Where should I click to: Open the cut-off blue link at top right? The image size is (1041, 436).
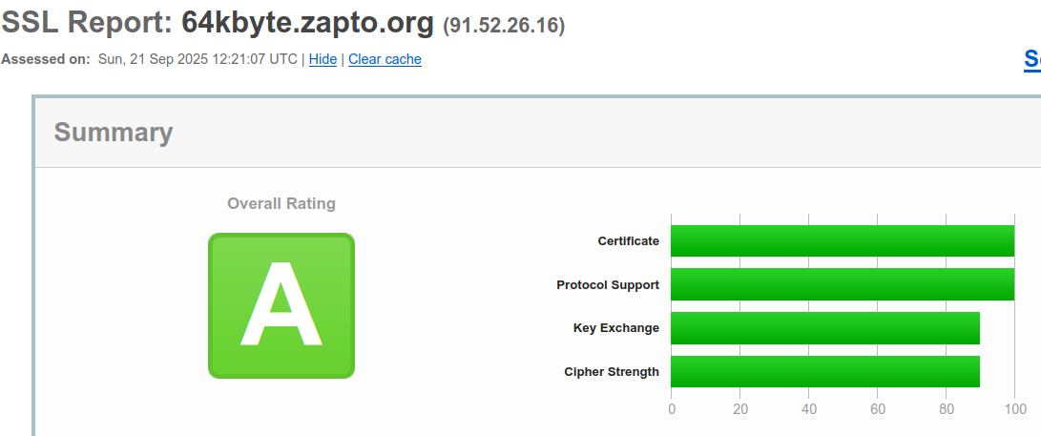(1031, 59)
